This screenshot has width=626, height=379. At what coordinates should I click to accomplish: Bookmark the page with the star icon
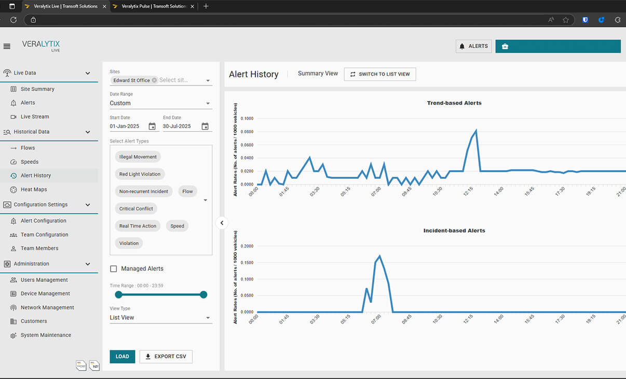566,20
